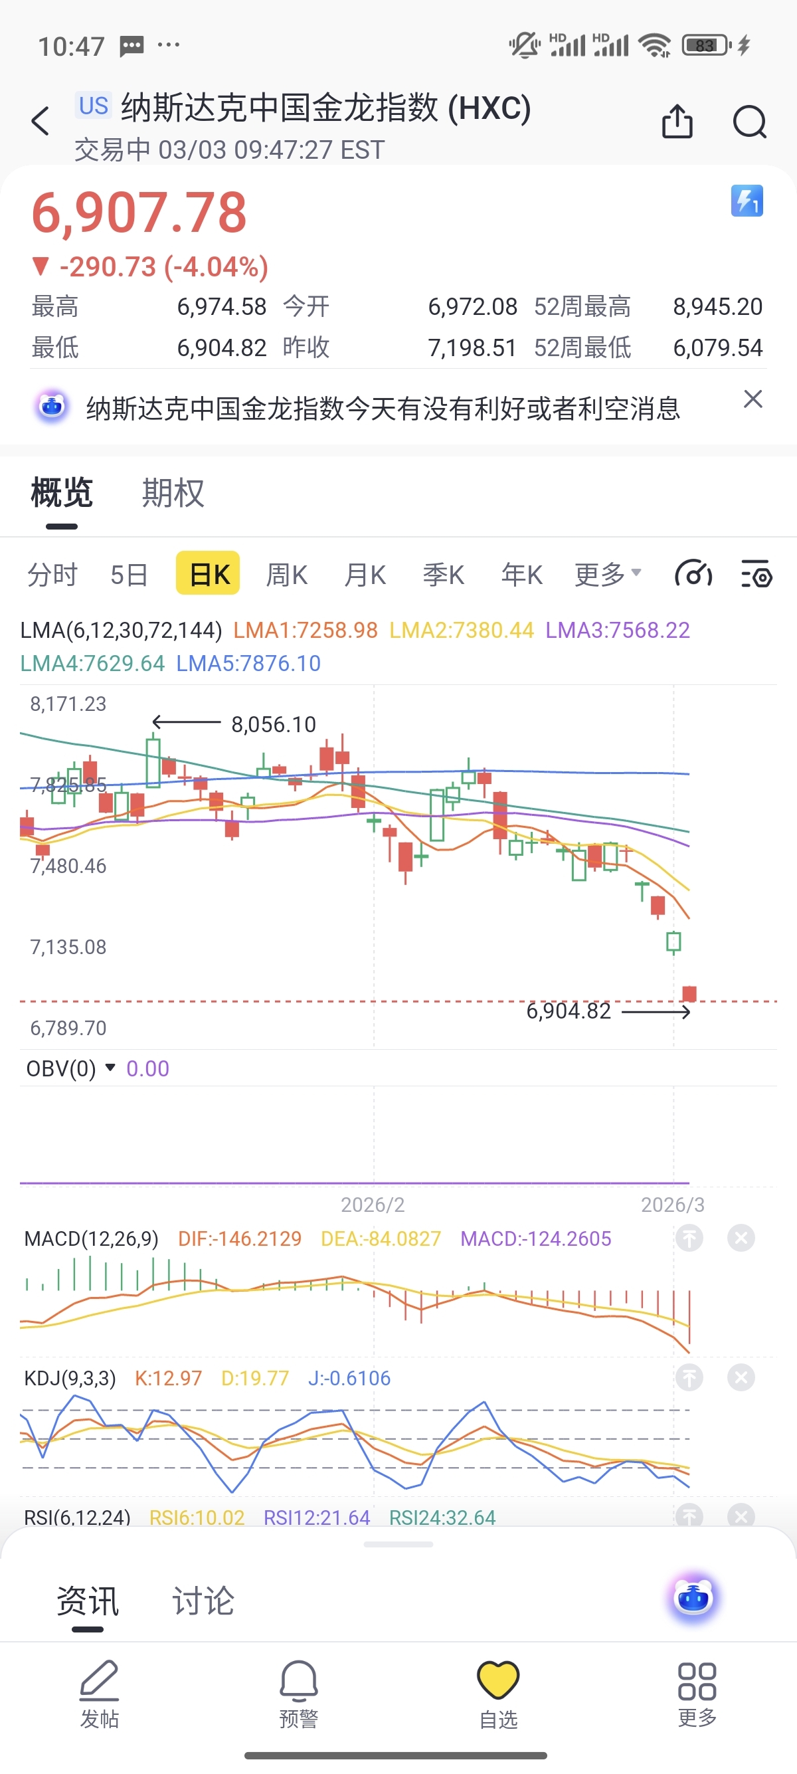Viewport: 797px width, 1774px height.
Task: Tap the back arrow icon
Action: tap(41, 121)
